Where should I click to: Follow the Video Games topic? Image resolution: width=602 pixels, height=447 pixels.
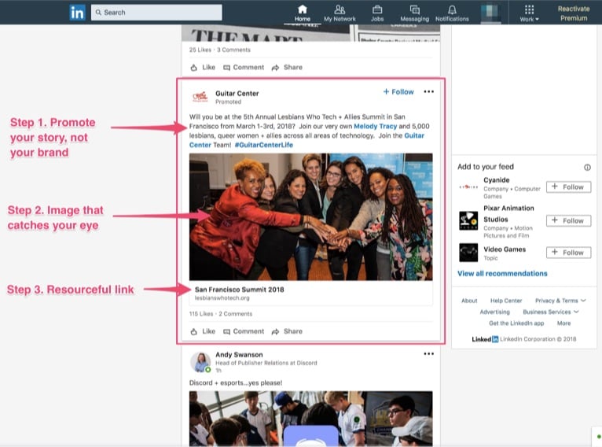(x=568, y=253)
